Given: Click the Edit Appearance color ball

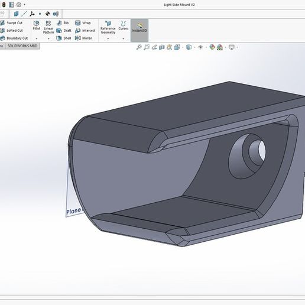Looking at the screenshot, I should coord(212,47).
